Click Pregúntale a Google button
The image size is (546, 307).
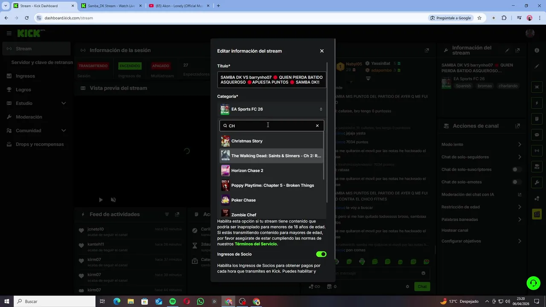pyautogui.click(x=450, y=18)
